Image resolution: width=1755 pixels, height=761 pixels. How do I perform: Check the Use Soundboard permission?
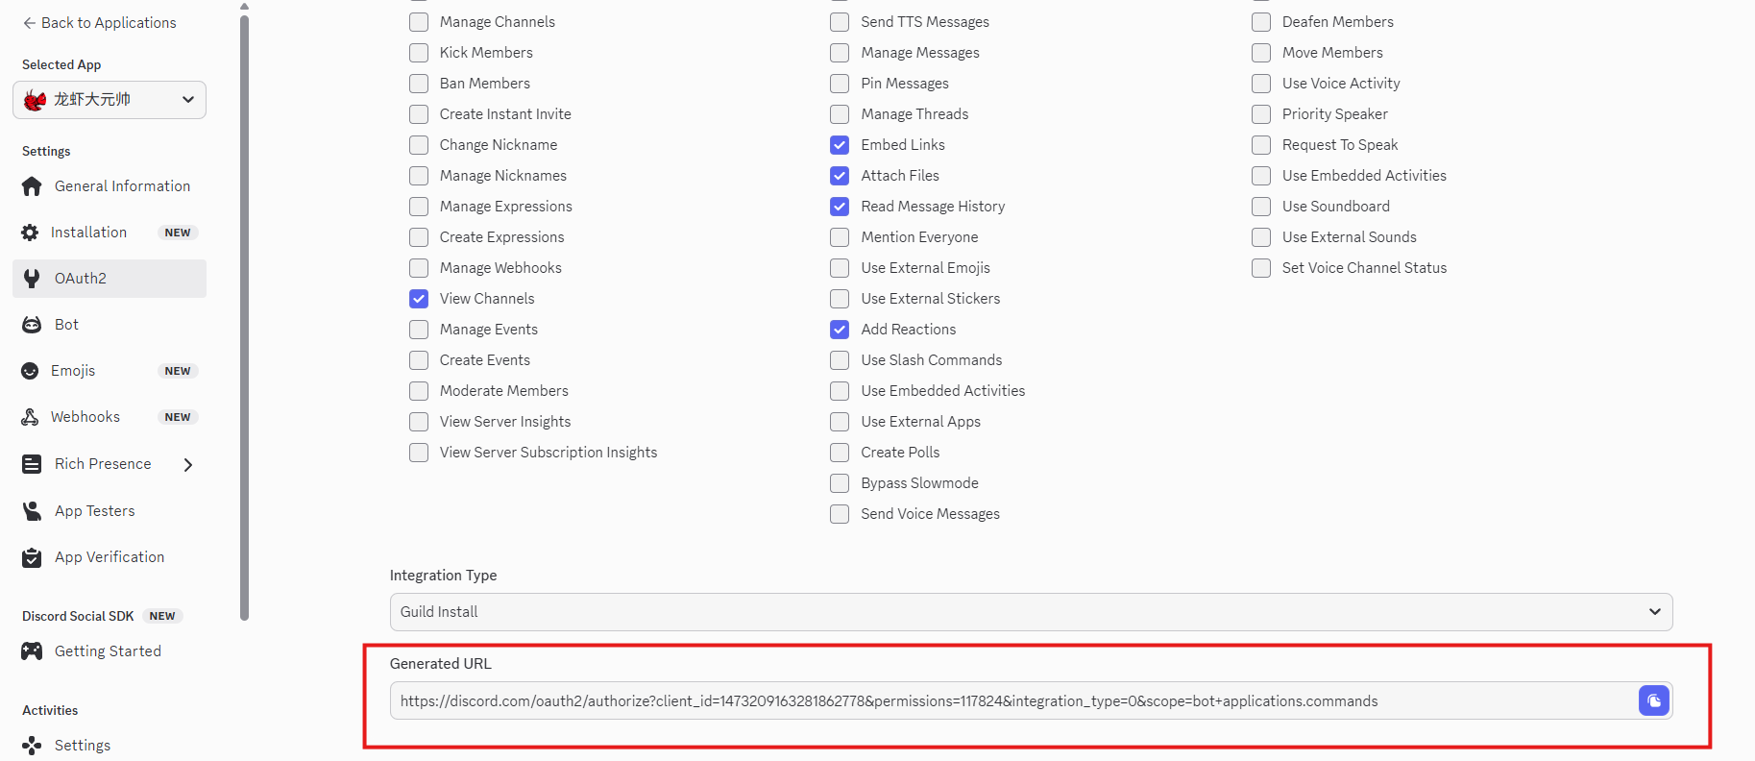point(1261,207)
